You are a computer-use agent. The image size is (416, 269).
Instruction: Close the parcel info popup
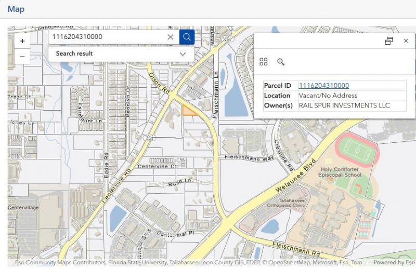(x=406, y=41)
